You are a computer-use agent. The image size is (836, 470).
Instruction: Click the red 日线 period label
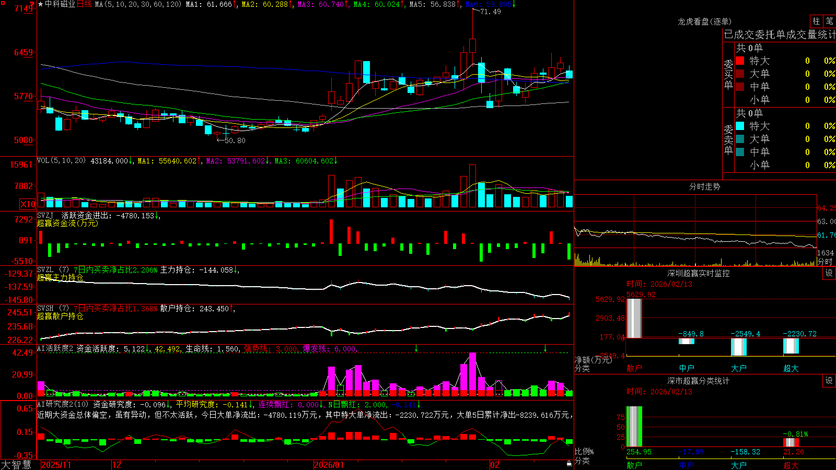(x=84, y=4)
